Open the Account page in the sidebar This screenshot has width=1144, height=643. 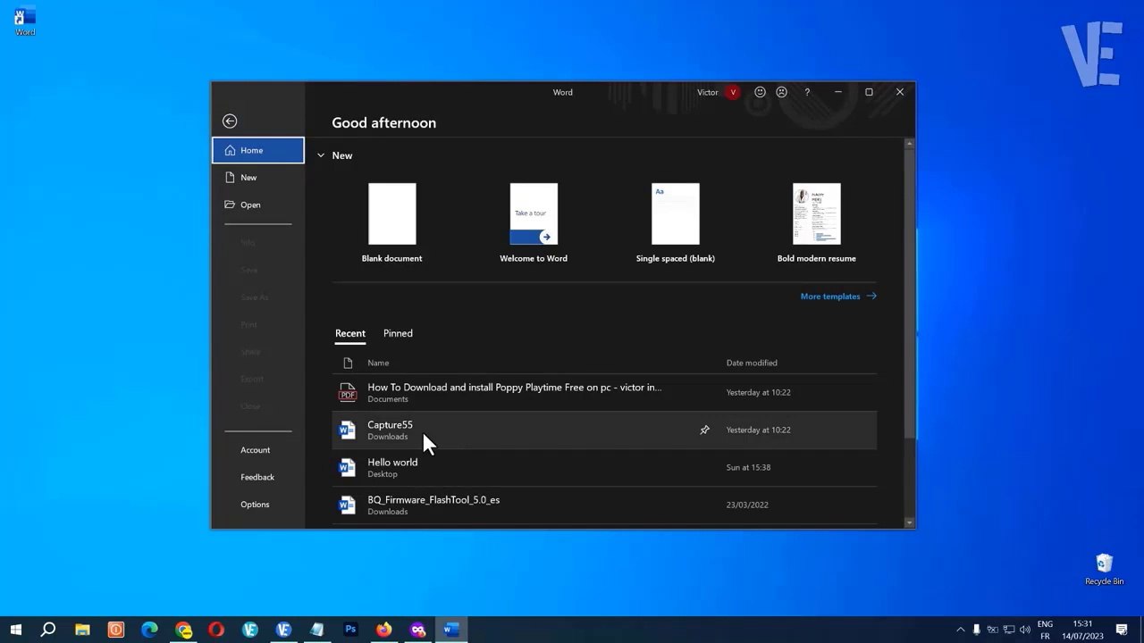pos(258,450)
